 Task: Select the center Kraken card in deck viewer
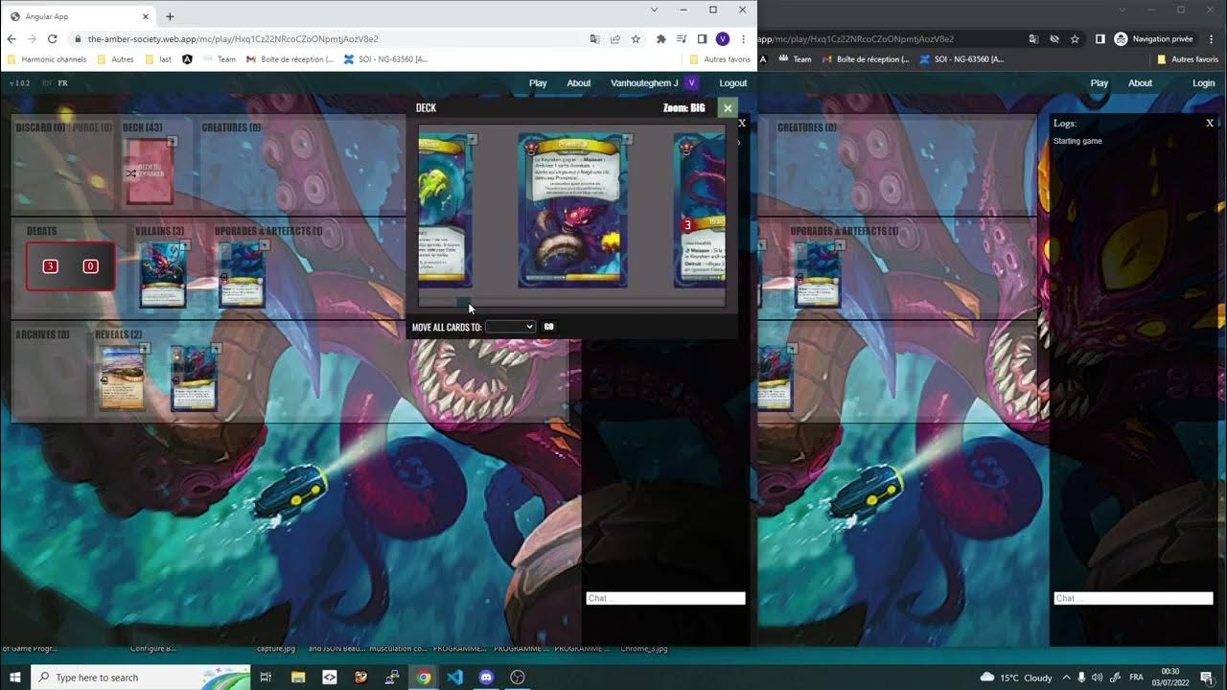(x=572, y=211)
